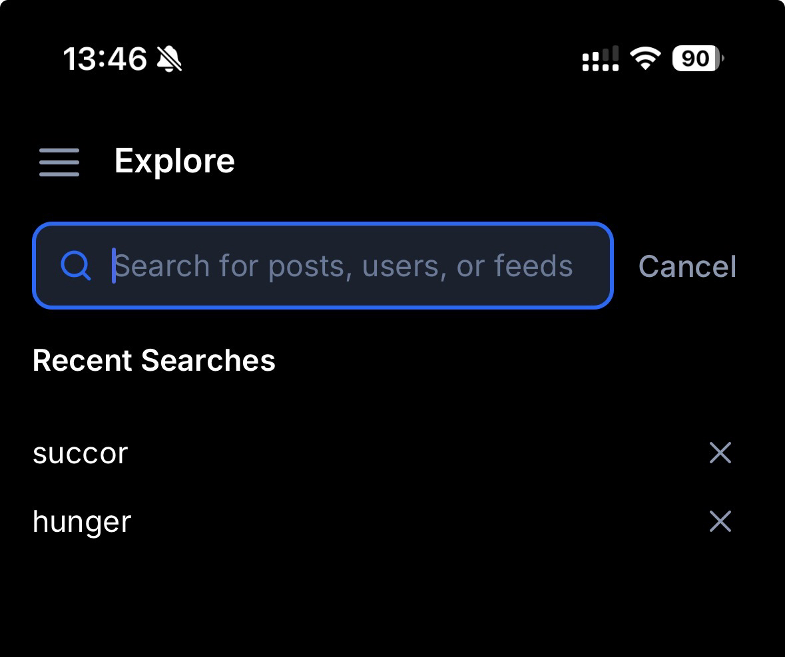Screen dimensions: 785x657
Task: Tap empty header space right of 'Explore'
Action: 499,161
